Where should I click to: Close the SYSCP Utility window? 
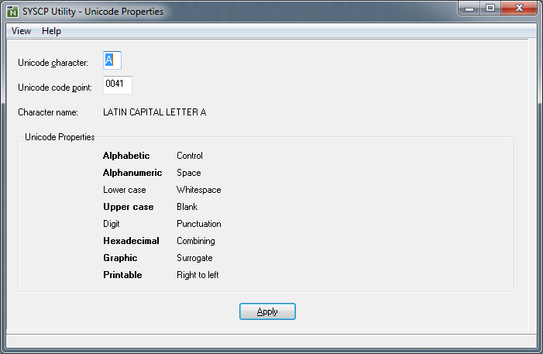(519, 9)
